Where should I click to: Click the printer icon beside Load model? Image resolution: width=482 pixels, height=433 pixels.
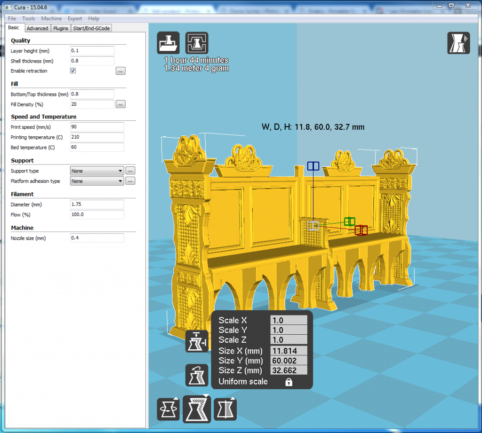pyautogui.click(x=197, y=43)
